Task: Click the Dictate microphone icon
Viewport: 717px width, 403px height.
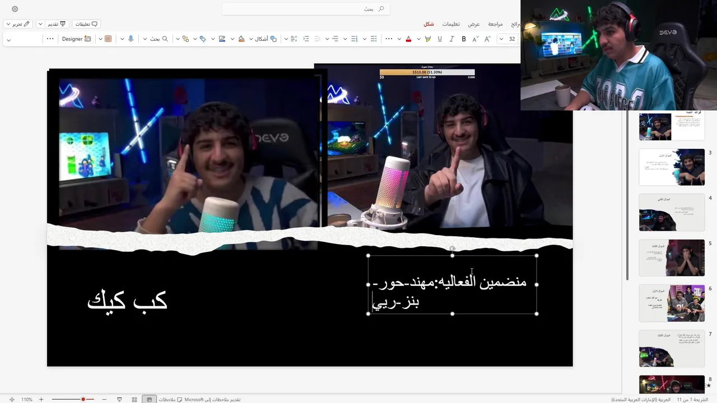Action: pos(131,39)
